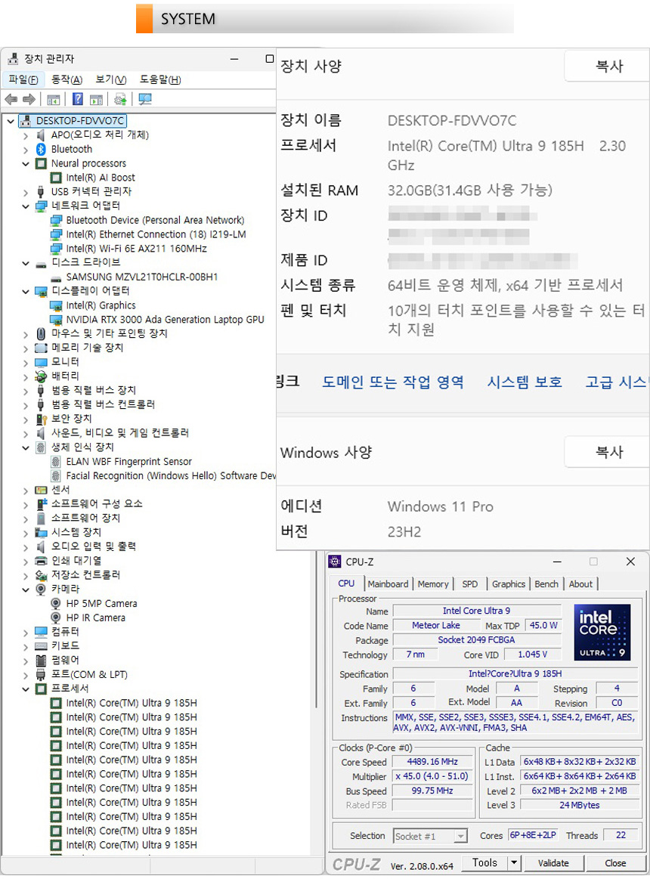
Task: Click the Validate button in CPU-Z
Action: tap(553, 862)
